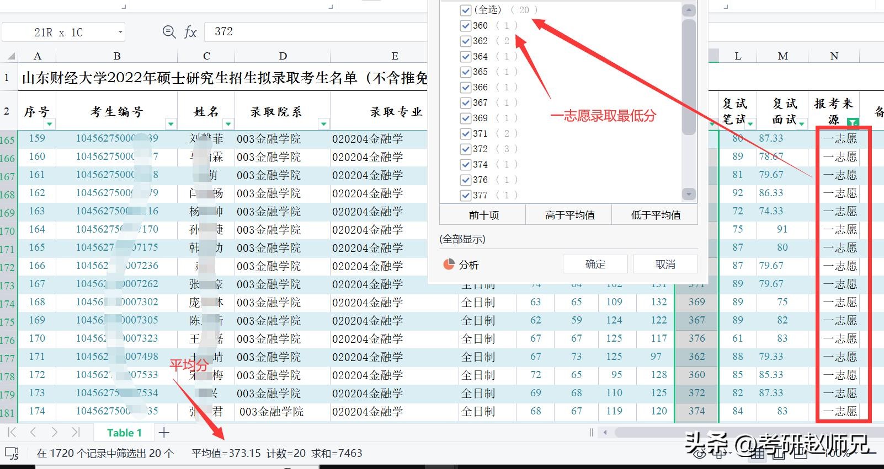Uncheck the 360 filter value checkbox
The width and height of the screenshot is (884, 469).
(x=465, y=25)
